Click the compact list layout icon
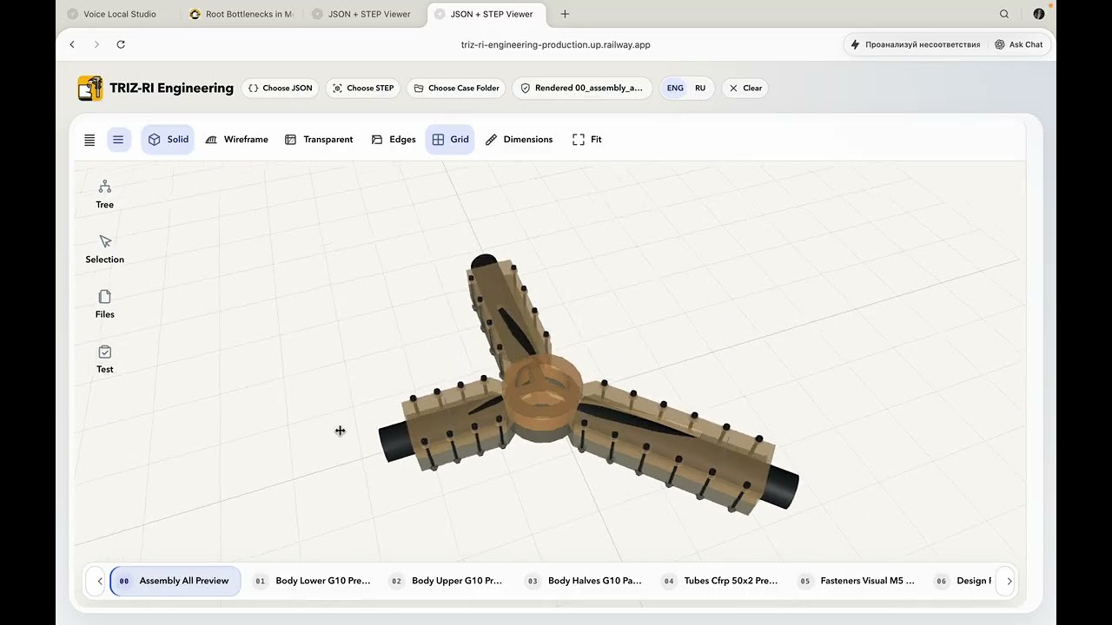The image size is (1112, 625). click(89, 139)
